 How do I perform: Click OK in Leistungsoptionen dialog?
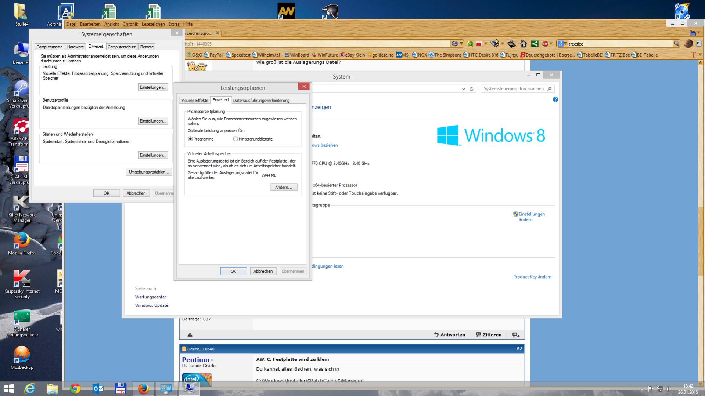(x=233, y=271)
